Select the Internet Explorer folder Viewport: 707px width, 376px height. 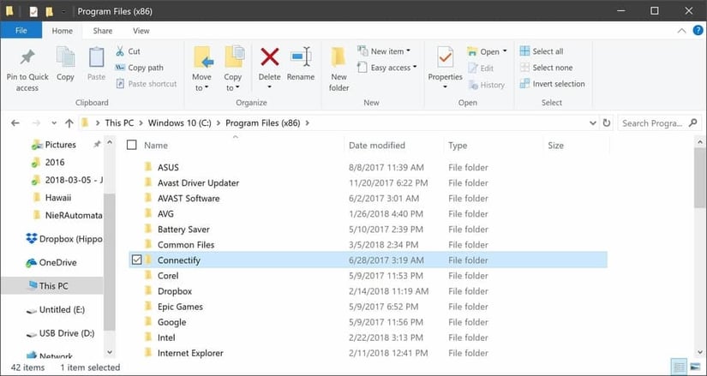(190, 353)
